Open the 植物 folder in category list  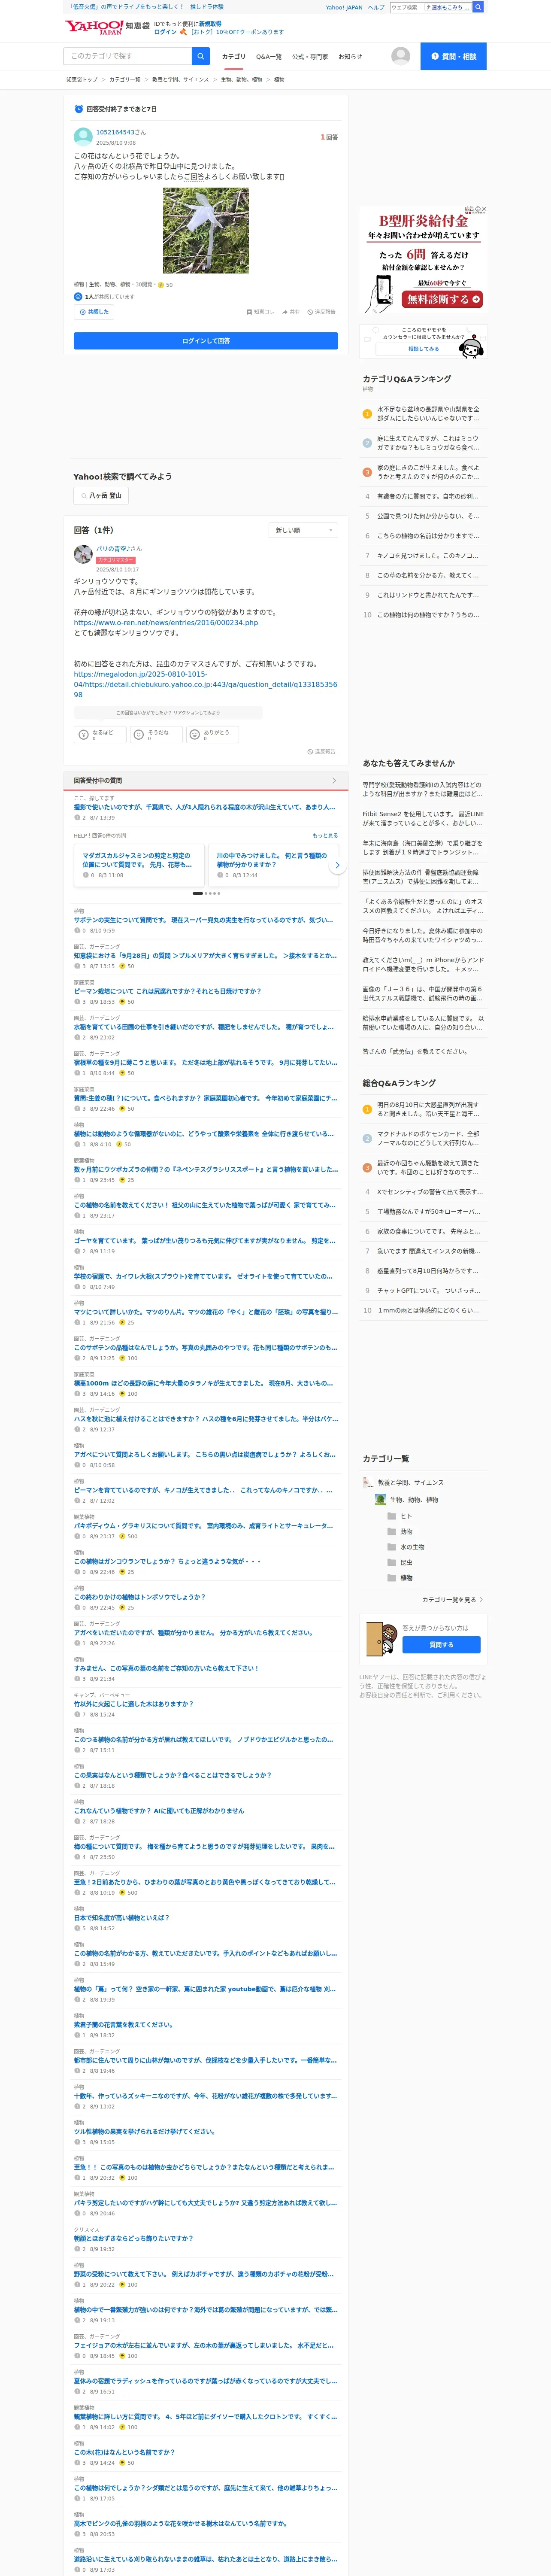click(x=399, y=1577)
